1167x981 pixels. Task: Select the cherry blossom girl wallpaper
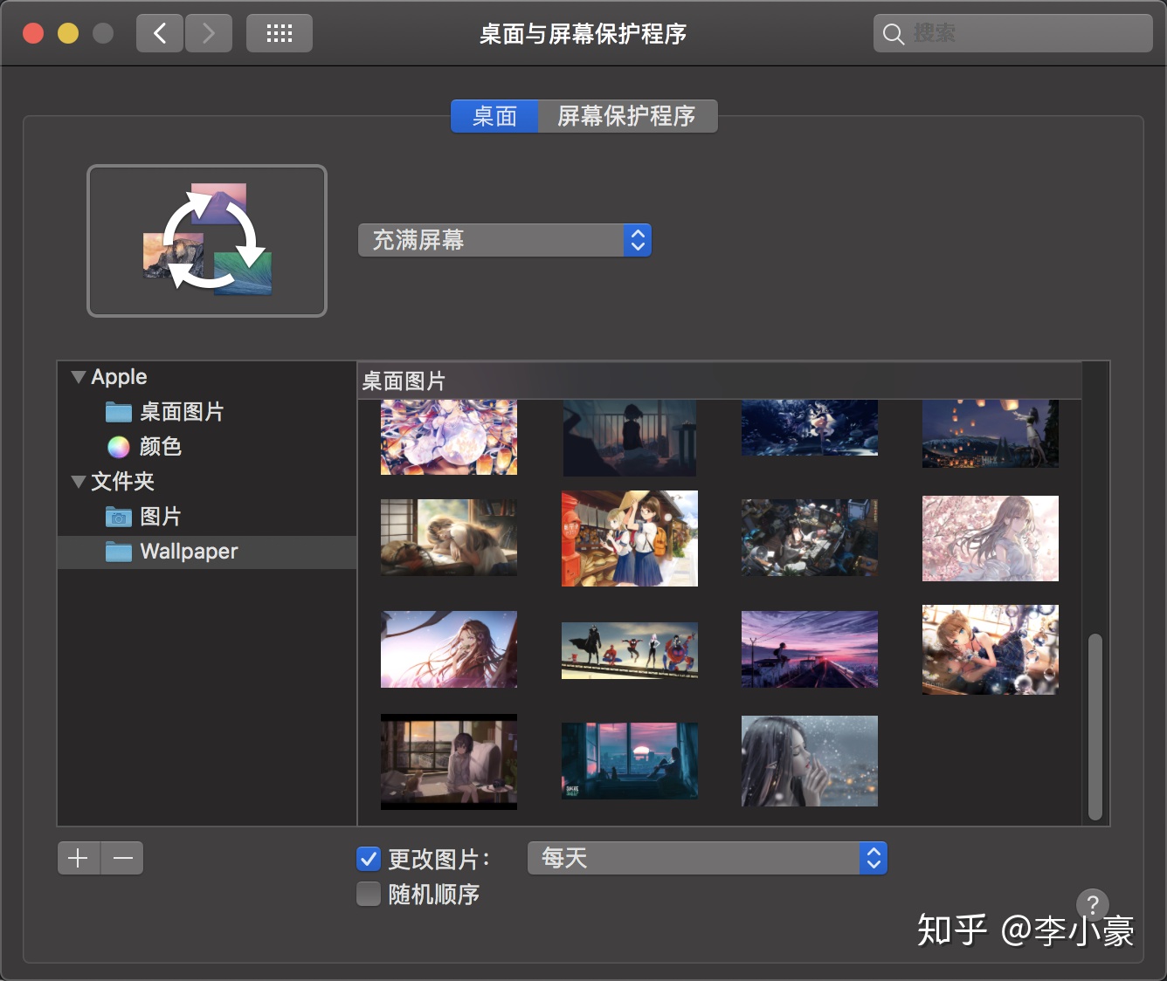click(x=991, y=539)
